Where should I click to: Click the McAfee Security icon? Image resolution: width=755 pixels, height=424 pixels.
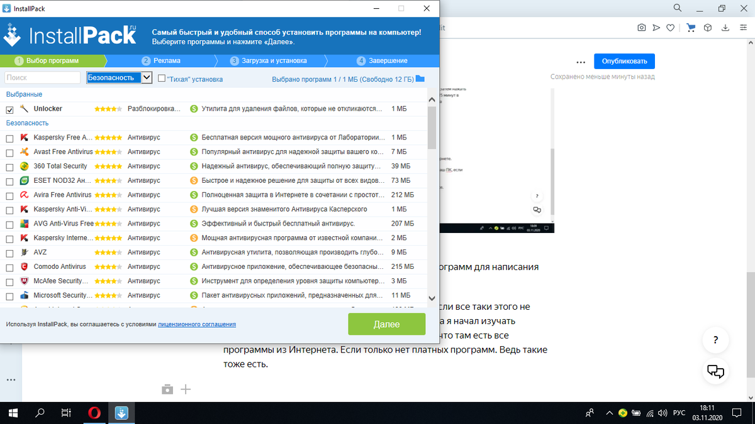(x=24, y=281)
